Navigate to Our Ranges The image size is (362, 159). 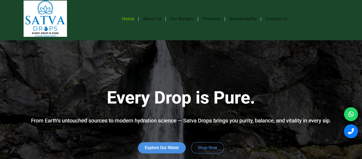pos(182,19)
